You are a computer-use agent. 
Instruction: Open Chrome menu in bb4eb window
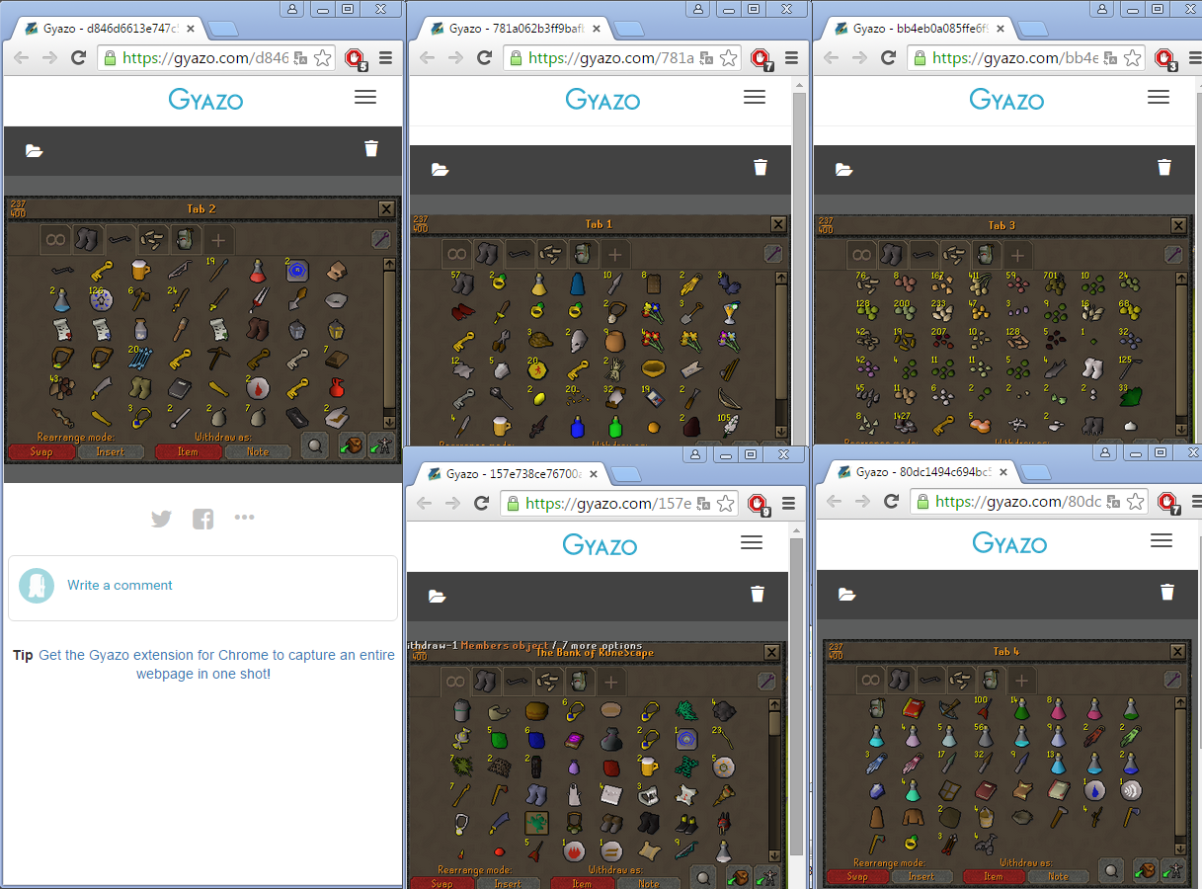click(1193, 58)
